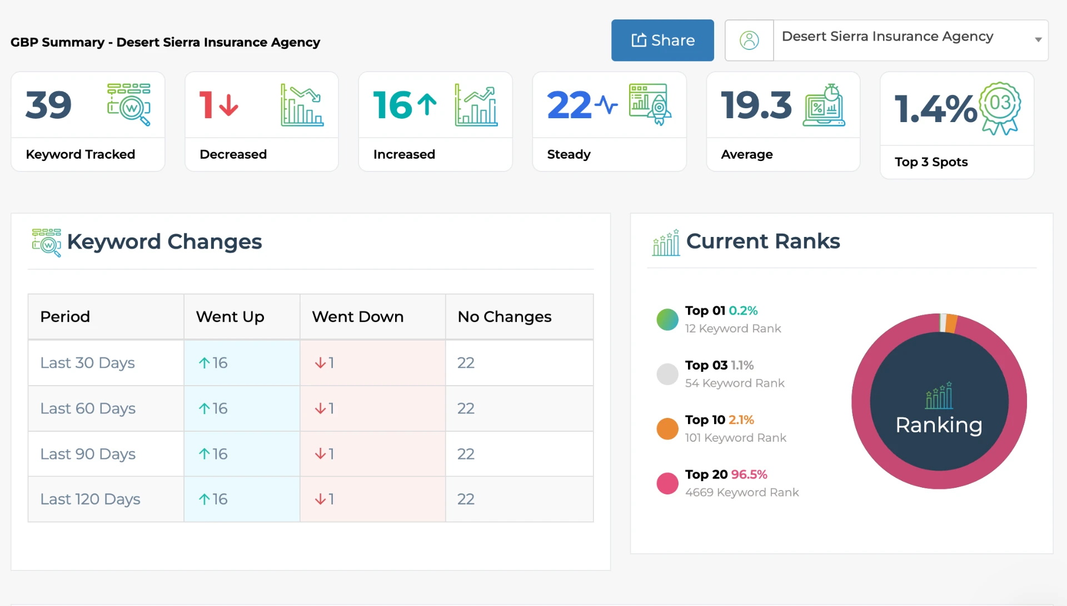This screenshot has height=606, width=1067.
Task: Click the red down arrow in the Decreased card
Action: click(228, 105)
